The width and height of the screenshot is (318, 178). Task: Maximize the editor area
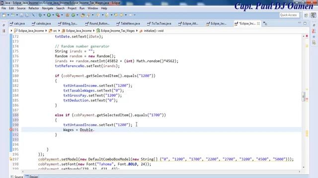(x=305, y=23)
